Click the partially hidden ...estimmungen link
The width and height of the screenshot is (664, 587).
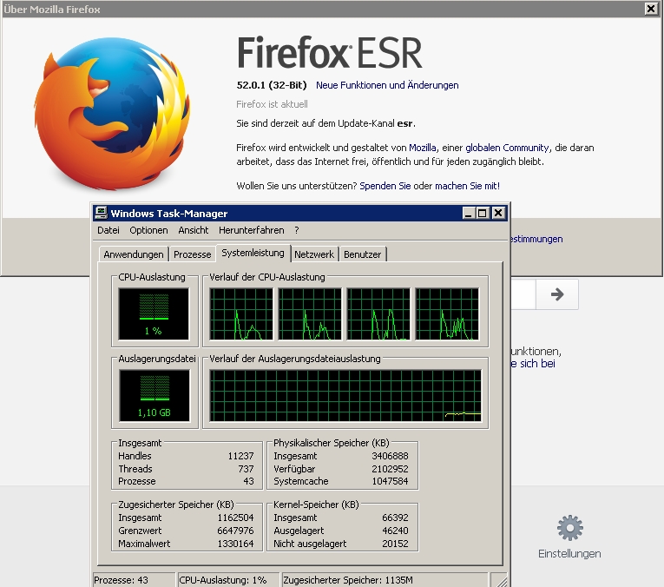pyautogui.click(x=536, y=240)
